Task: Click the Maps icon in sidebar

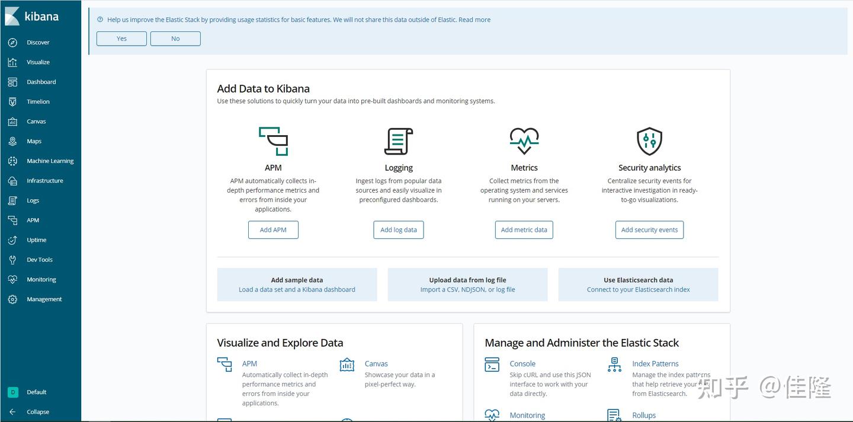Action: click(x=12, y=141)
